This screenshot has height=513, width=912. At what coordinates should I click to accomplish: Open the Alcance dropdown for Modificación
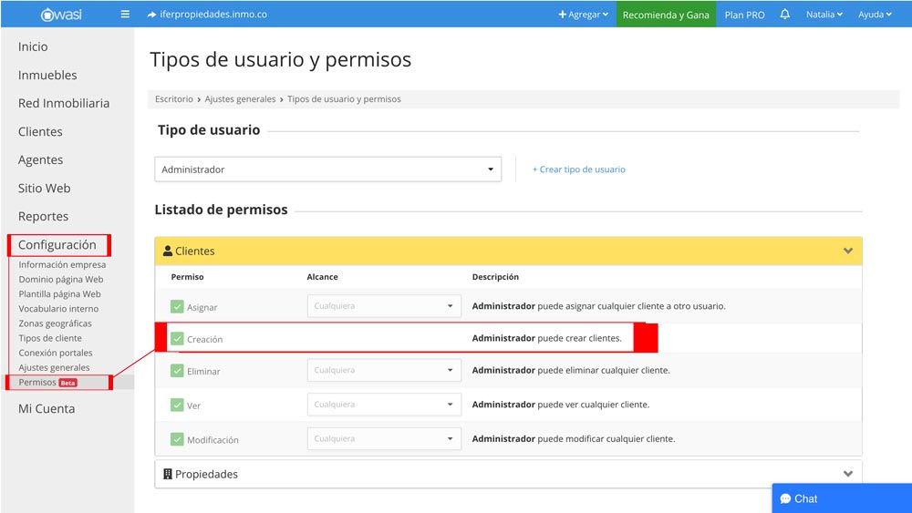383,439
